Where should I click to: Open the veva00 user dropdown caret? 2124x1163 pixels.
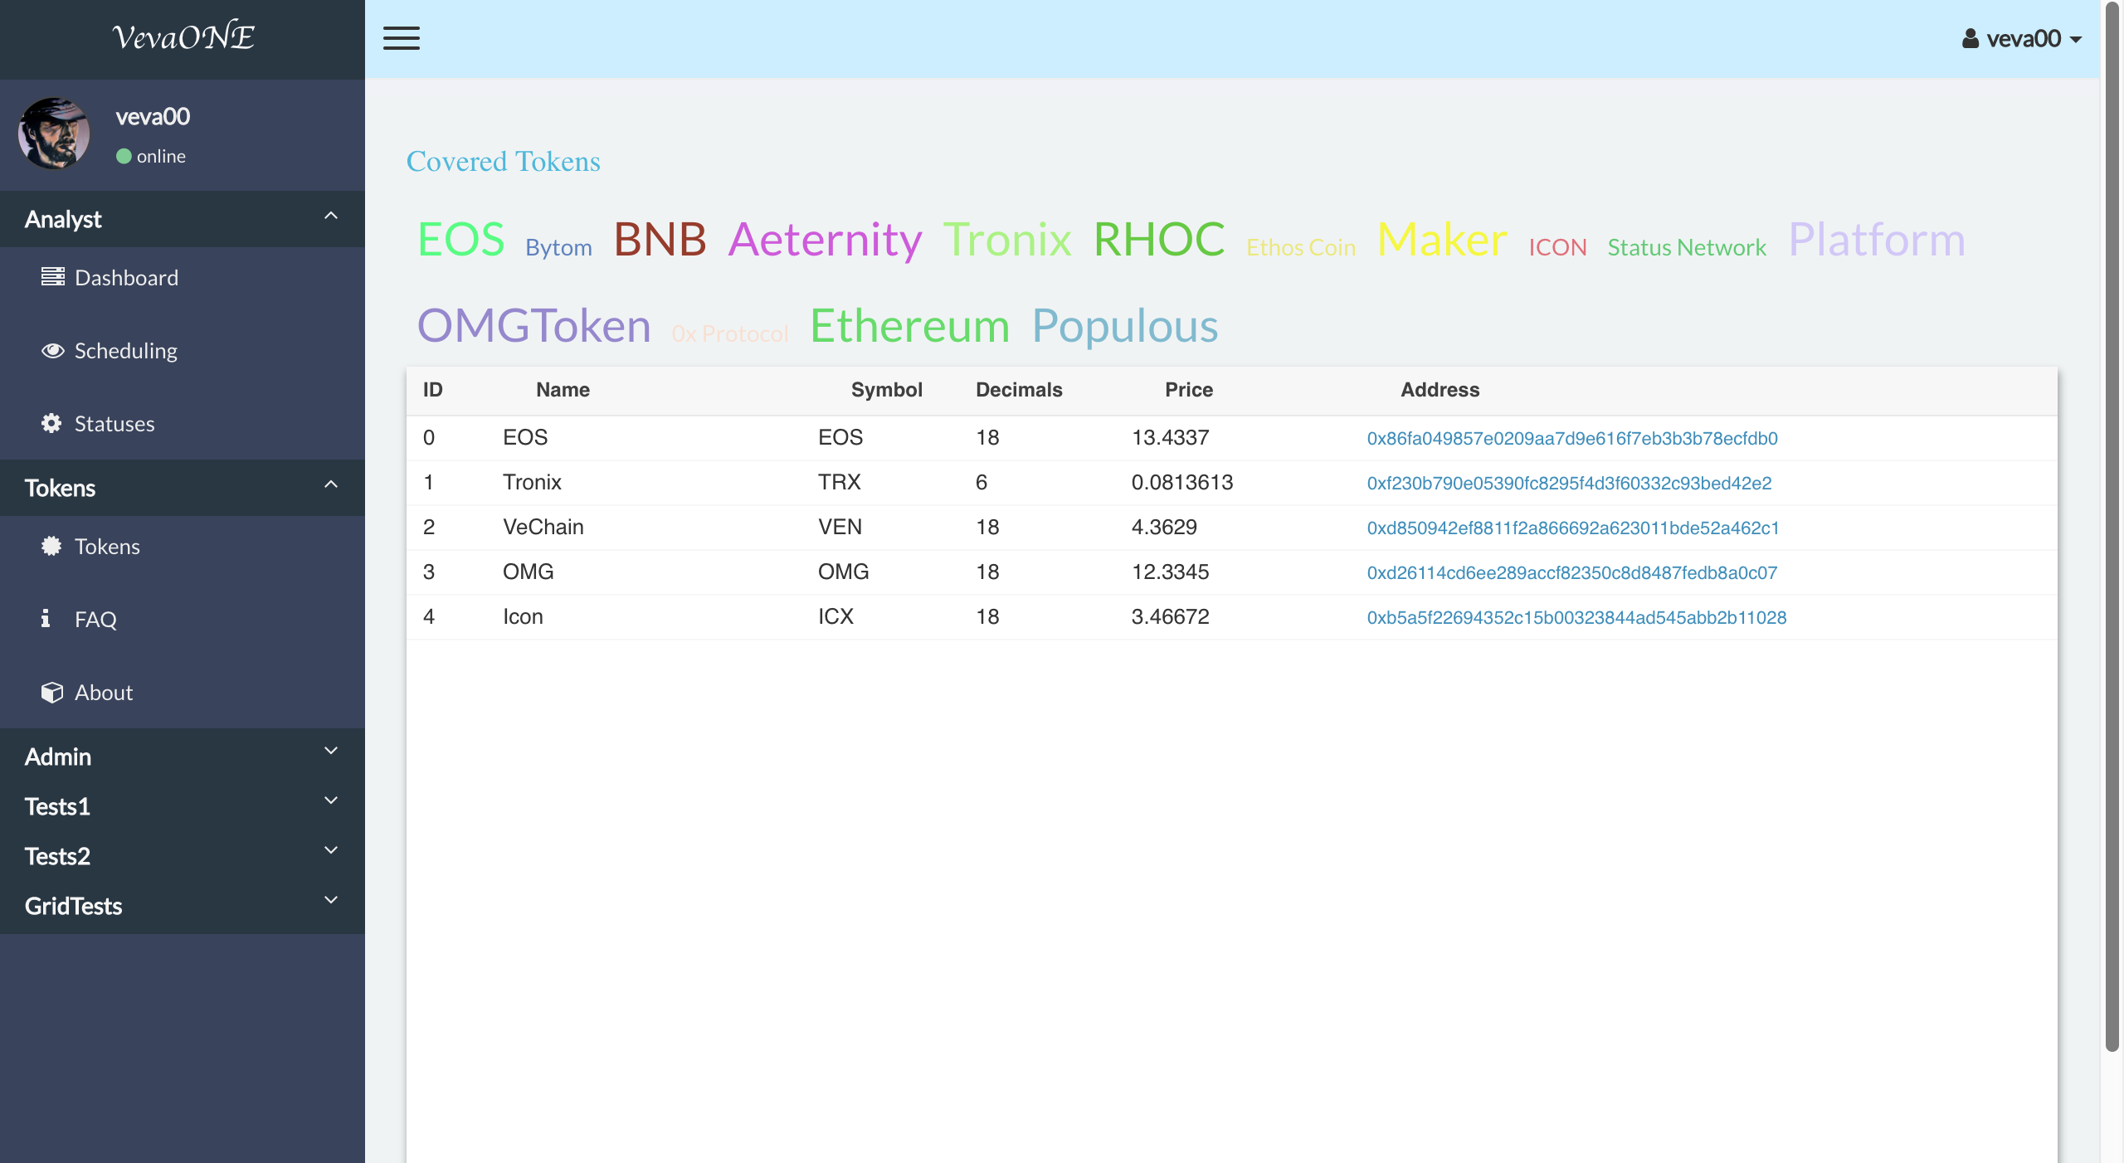coord(2076,39)
